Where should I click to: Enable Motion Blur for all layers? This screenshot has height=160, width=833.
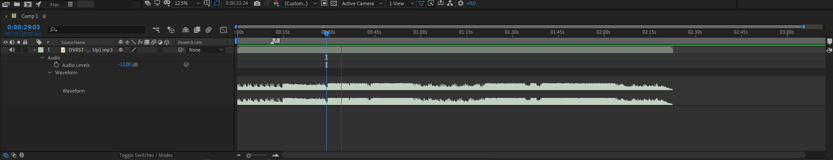(x=208, y=30)
